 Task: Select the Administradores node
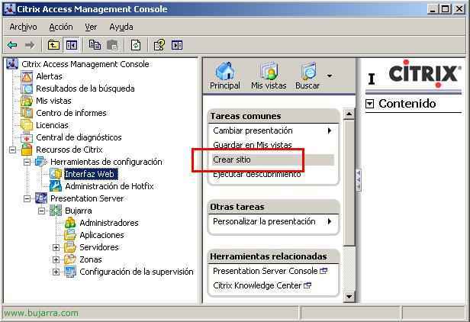(109, 223)
